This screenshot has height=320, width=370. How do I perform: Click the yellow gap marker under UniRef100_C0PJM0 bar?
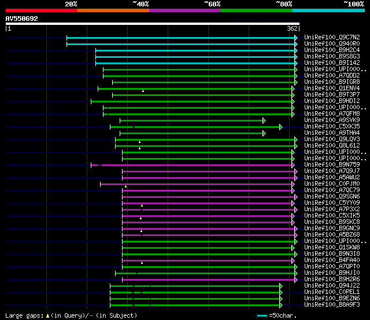tap(126, 186)
